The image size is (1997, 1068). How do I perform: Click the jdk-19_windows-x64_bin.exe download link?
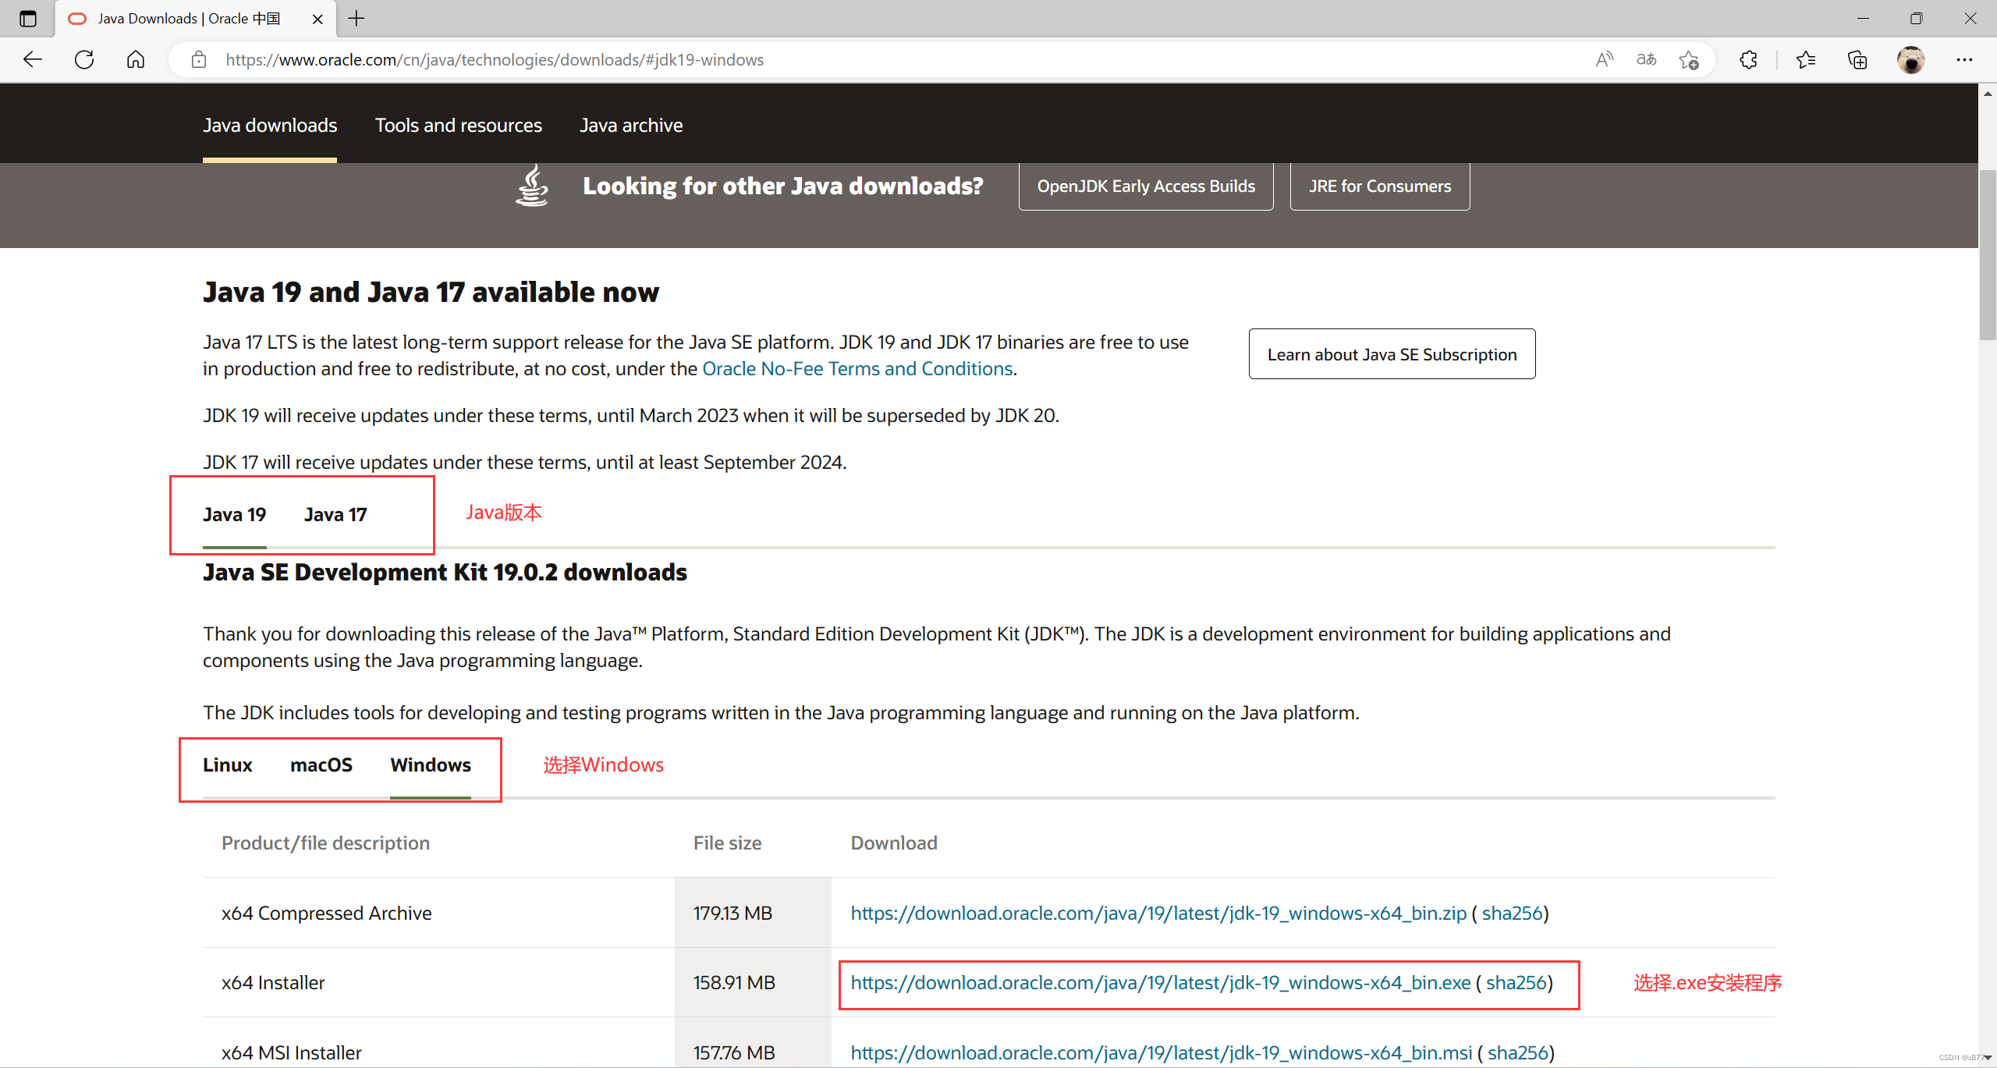click(1160, 983)
